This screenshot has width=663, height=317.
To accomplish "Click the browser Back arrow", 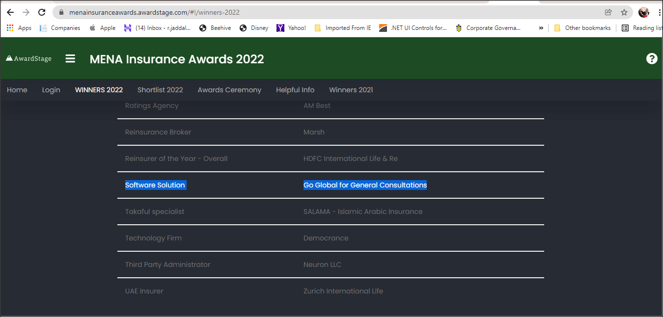I will pyautogui.click(x=10, y=12).
